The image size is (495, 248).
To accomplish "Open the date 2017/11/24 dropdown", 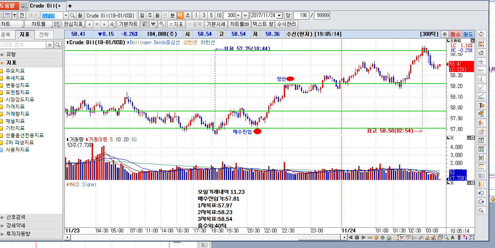I will [279, 15].
